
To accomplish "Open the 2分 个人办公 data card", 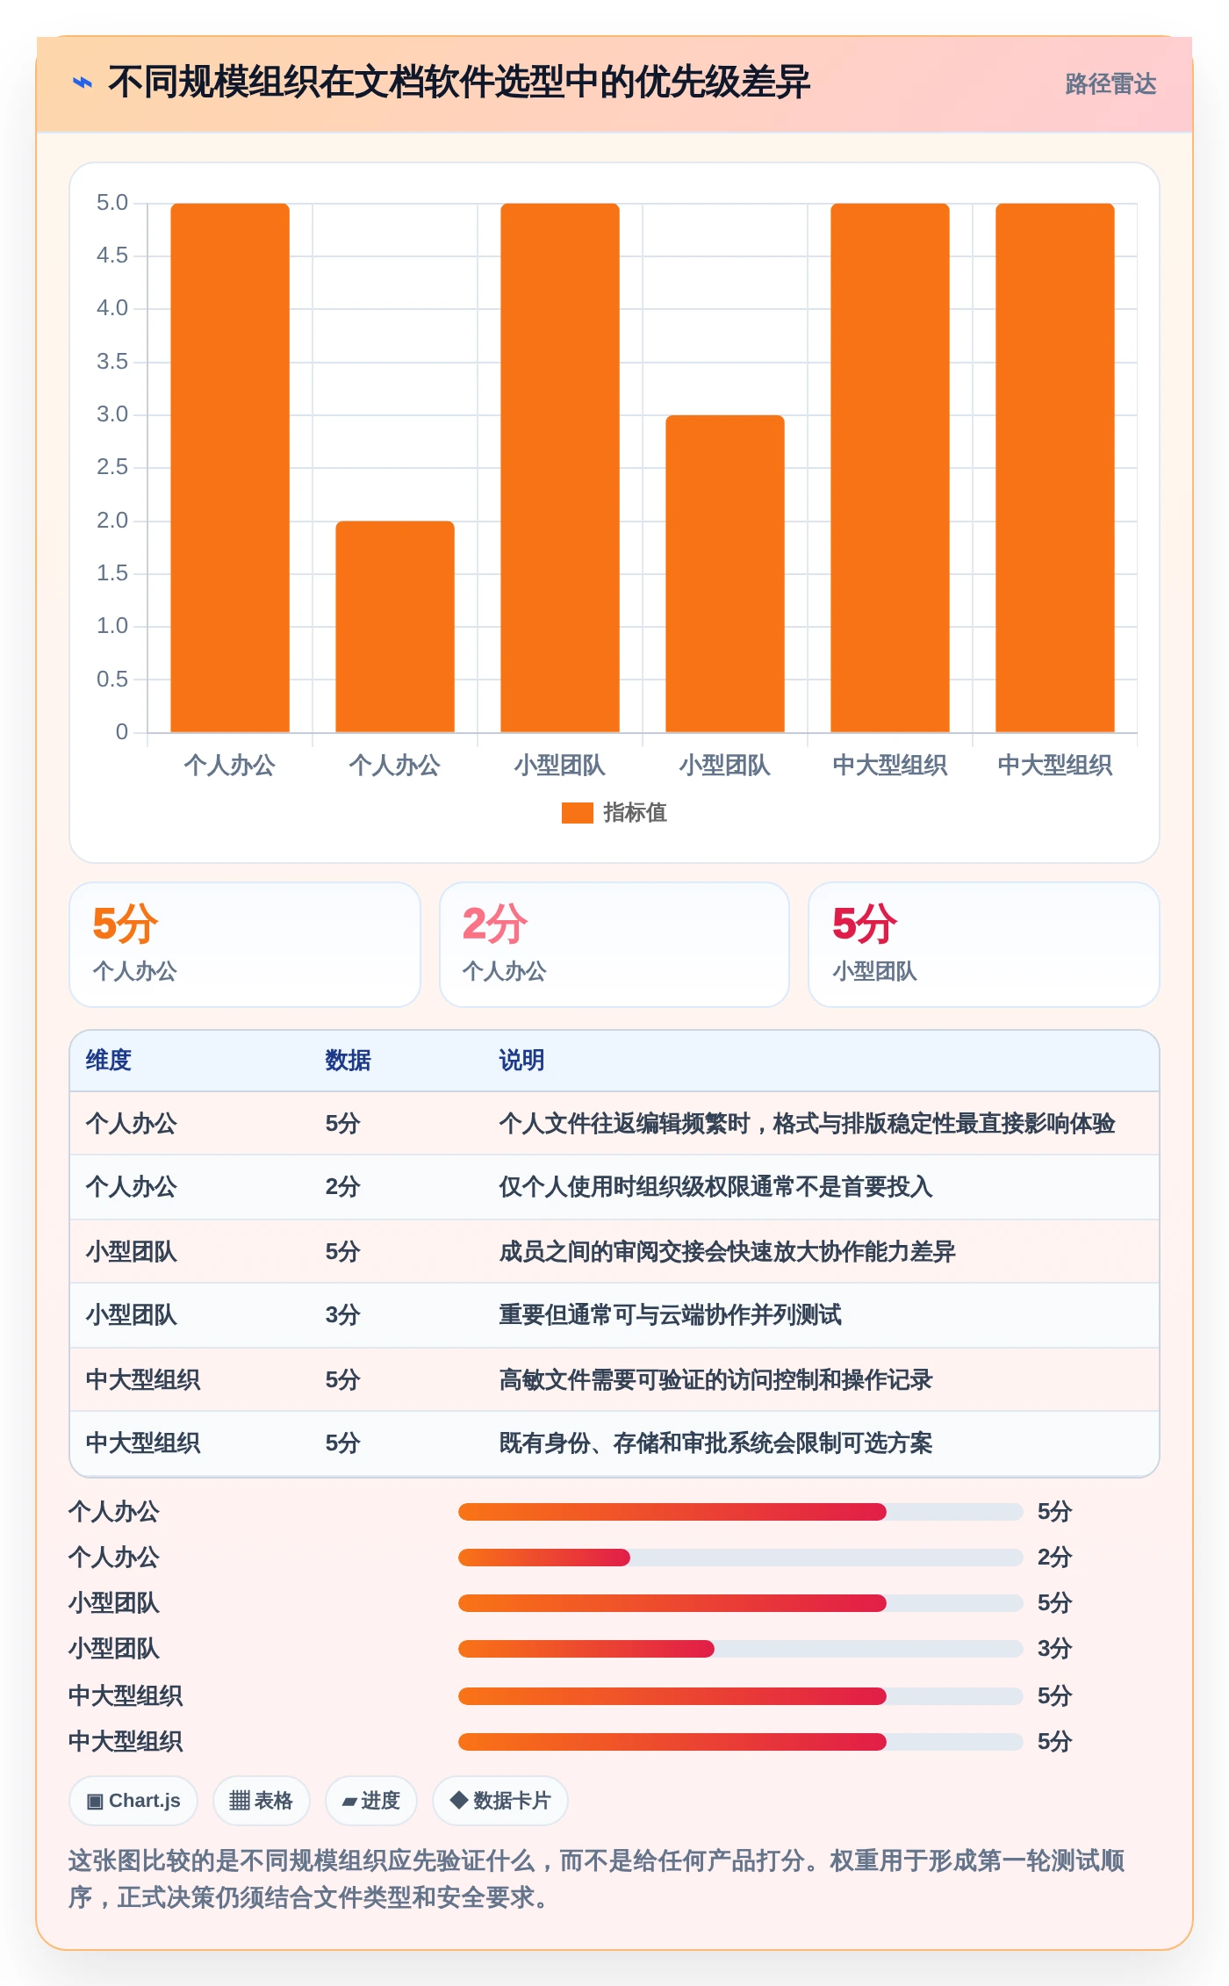I will coord(614,945).
